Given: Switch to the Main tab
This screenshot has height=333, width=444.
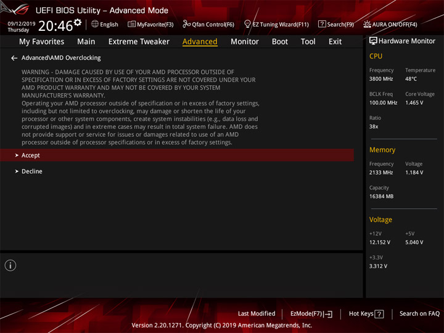Looking at the screenshot, I should tap(86, 42).
